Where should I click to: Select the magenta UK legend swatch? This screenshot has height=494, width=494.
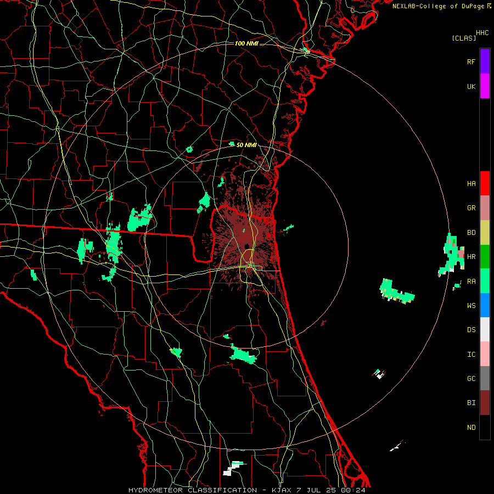click(485, 86)
